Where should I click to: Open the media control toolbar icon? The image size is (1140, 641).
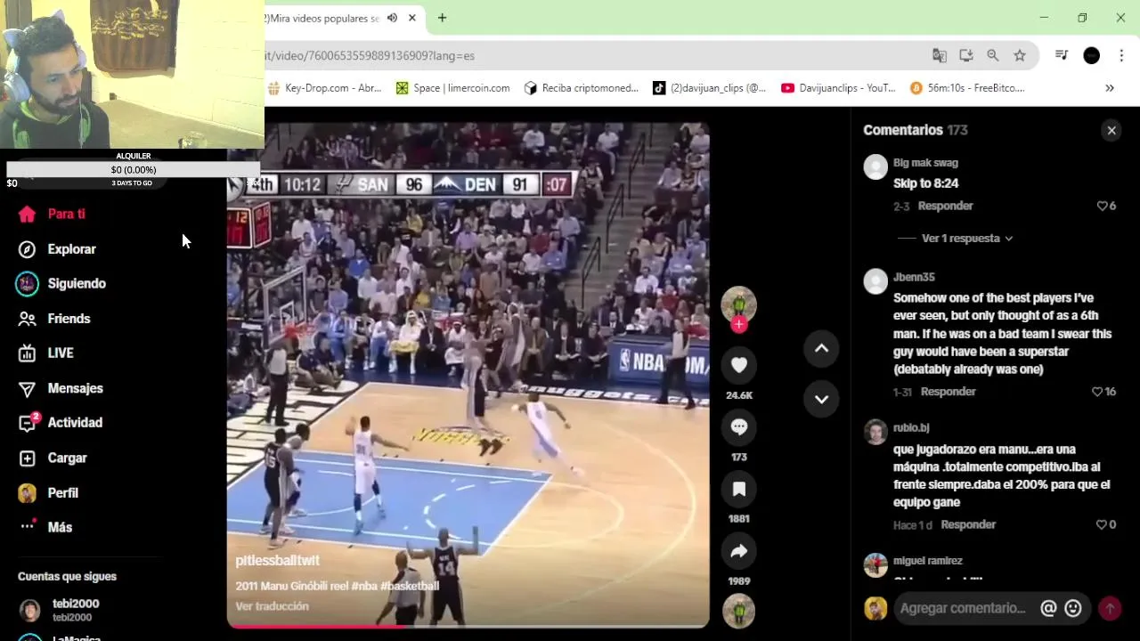point(1062,55)
